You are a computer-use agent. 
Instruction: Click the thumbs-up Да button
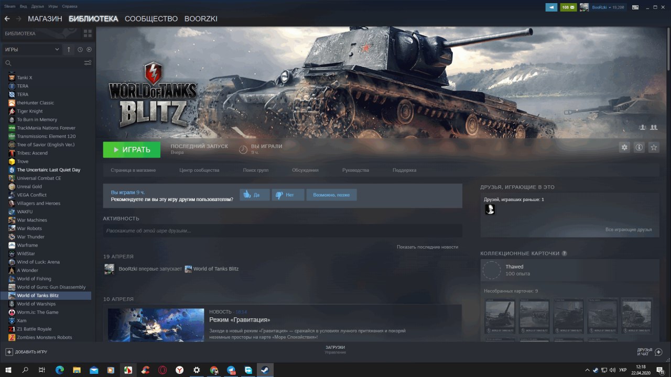(x=255, y=195)
